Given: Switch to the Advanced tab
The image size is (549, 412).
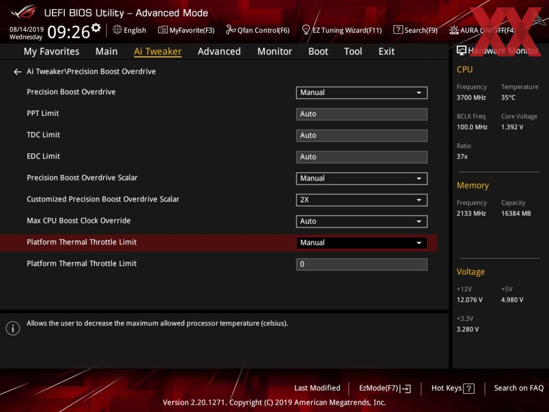Looking at the screenshot, I should [x=219, y=51].
